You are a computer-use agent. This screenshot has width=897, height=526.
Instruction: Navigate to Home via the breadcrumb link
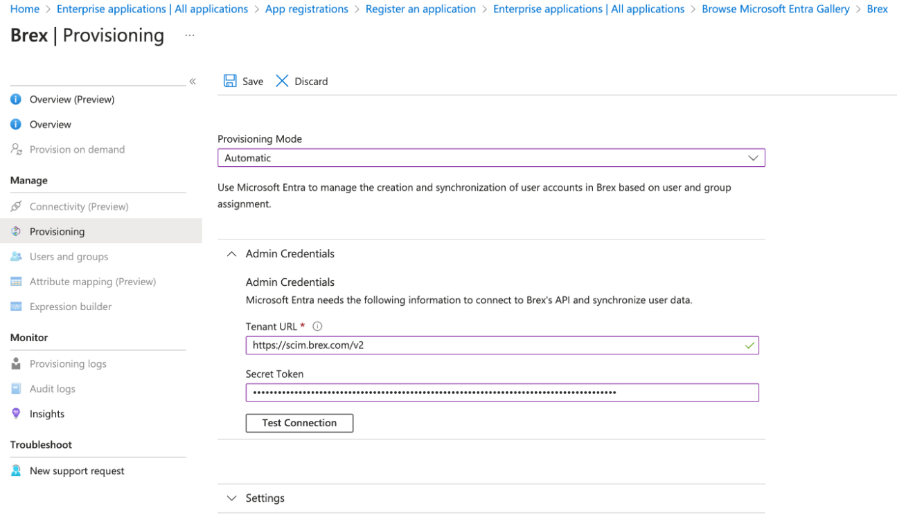click(x=25, y=8)
